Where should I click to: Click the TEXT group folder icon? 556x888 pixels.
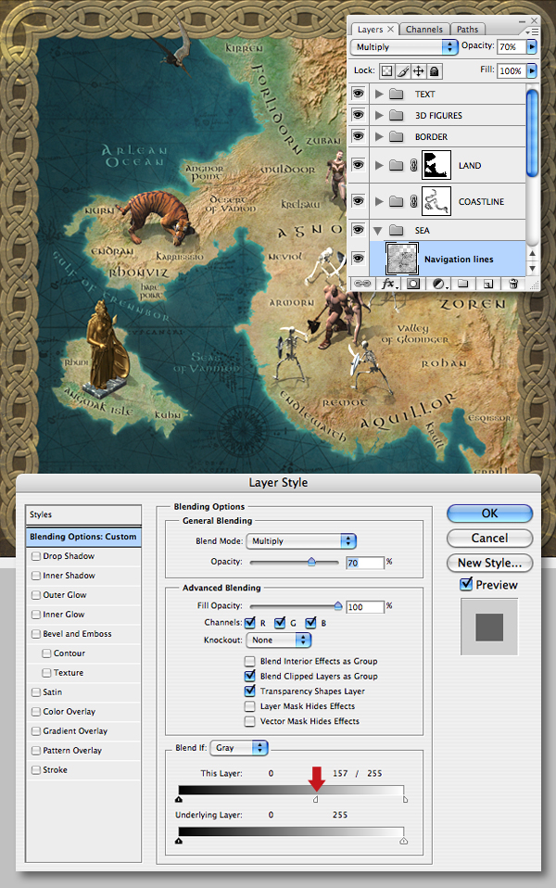pos(397,94)
